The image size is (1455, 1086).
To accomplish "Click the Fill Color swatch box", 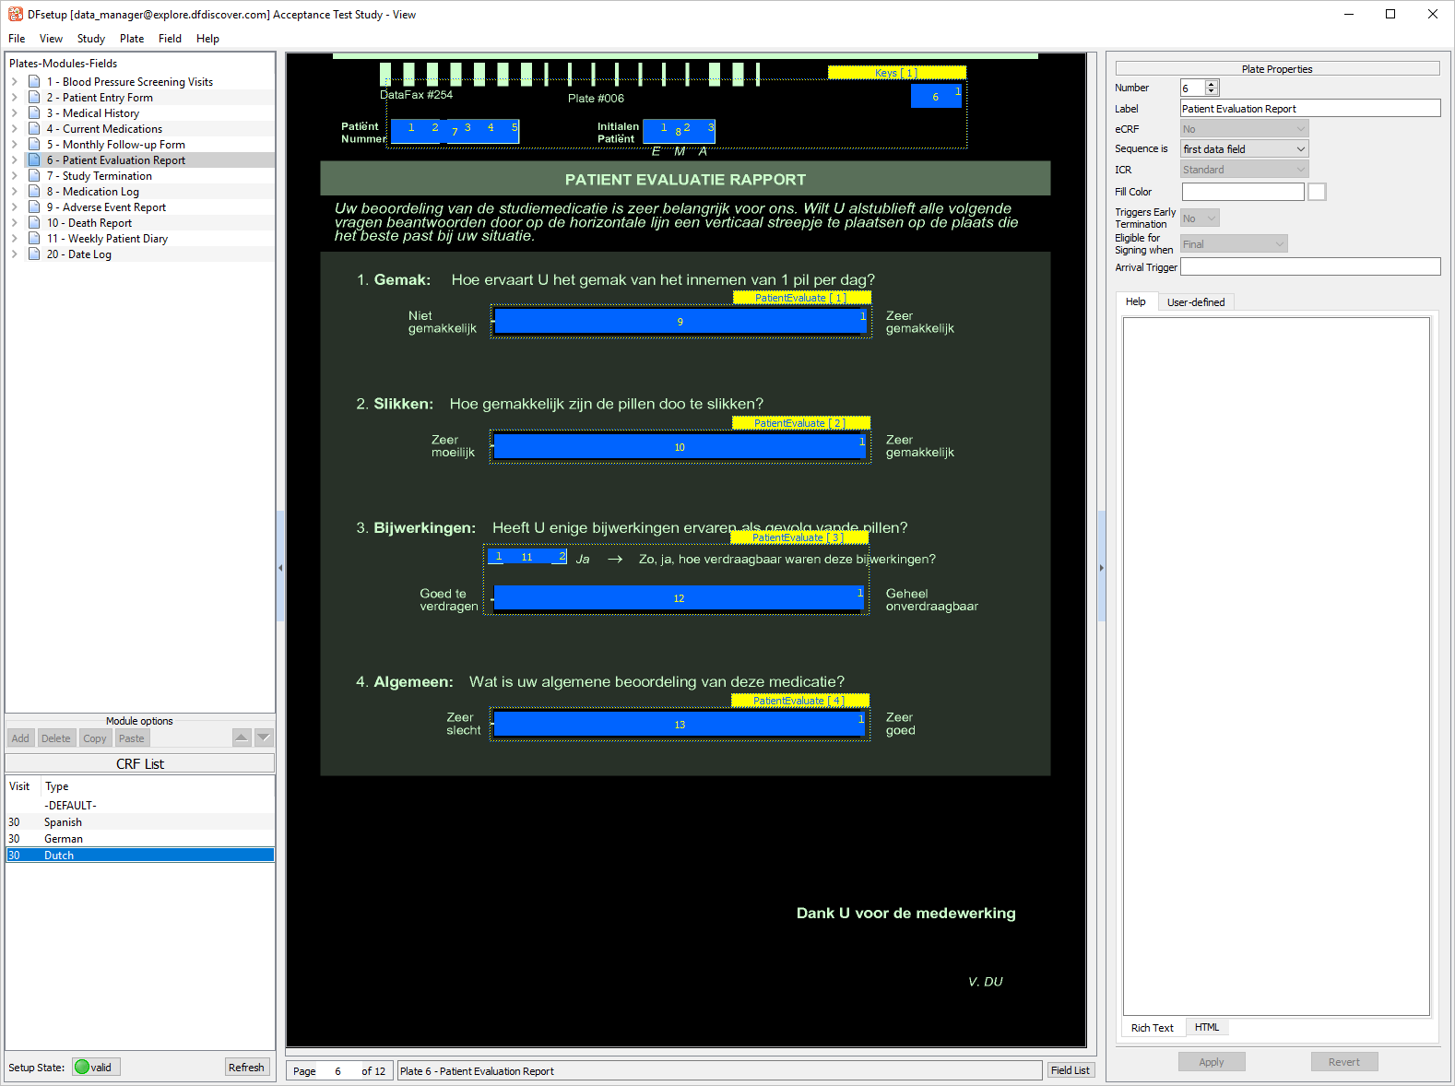I will (x=1317, y=192).
